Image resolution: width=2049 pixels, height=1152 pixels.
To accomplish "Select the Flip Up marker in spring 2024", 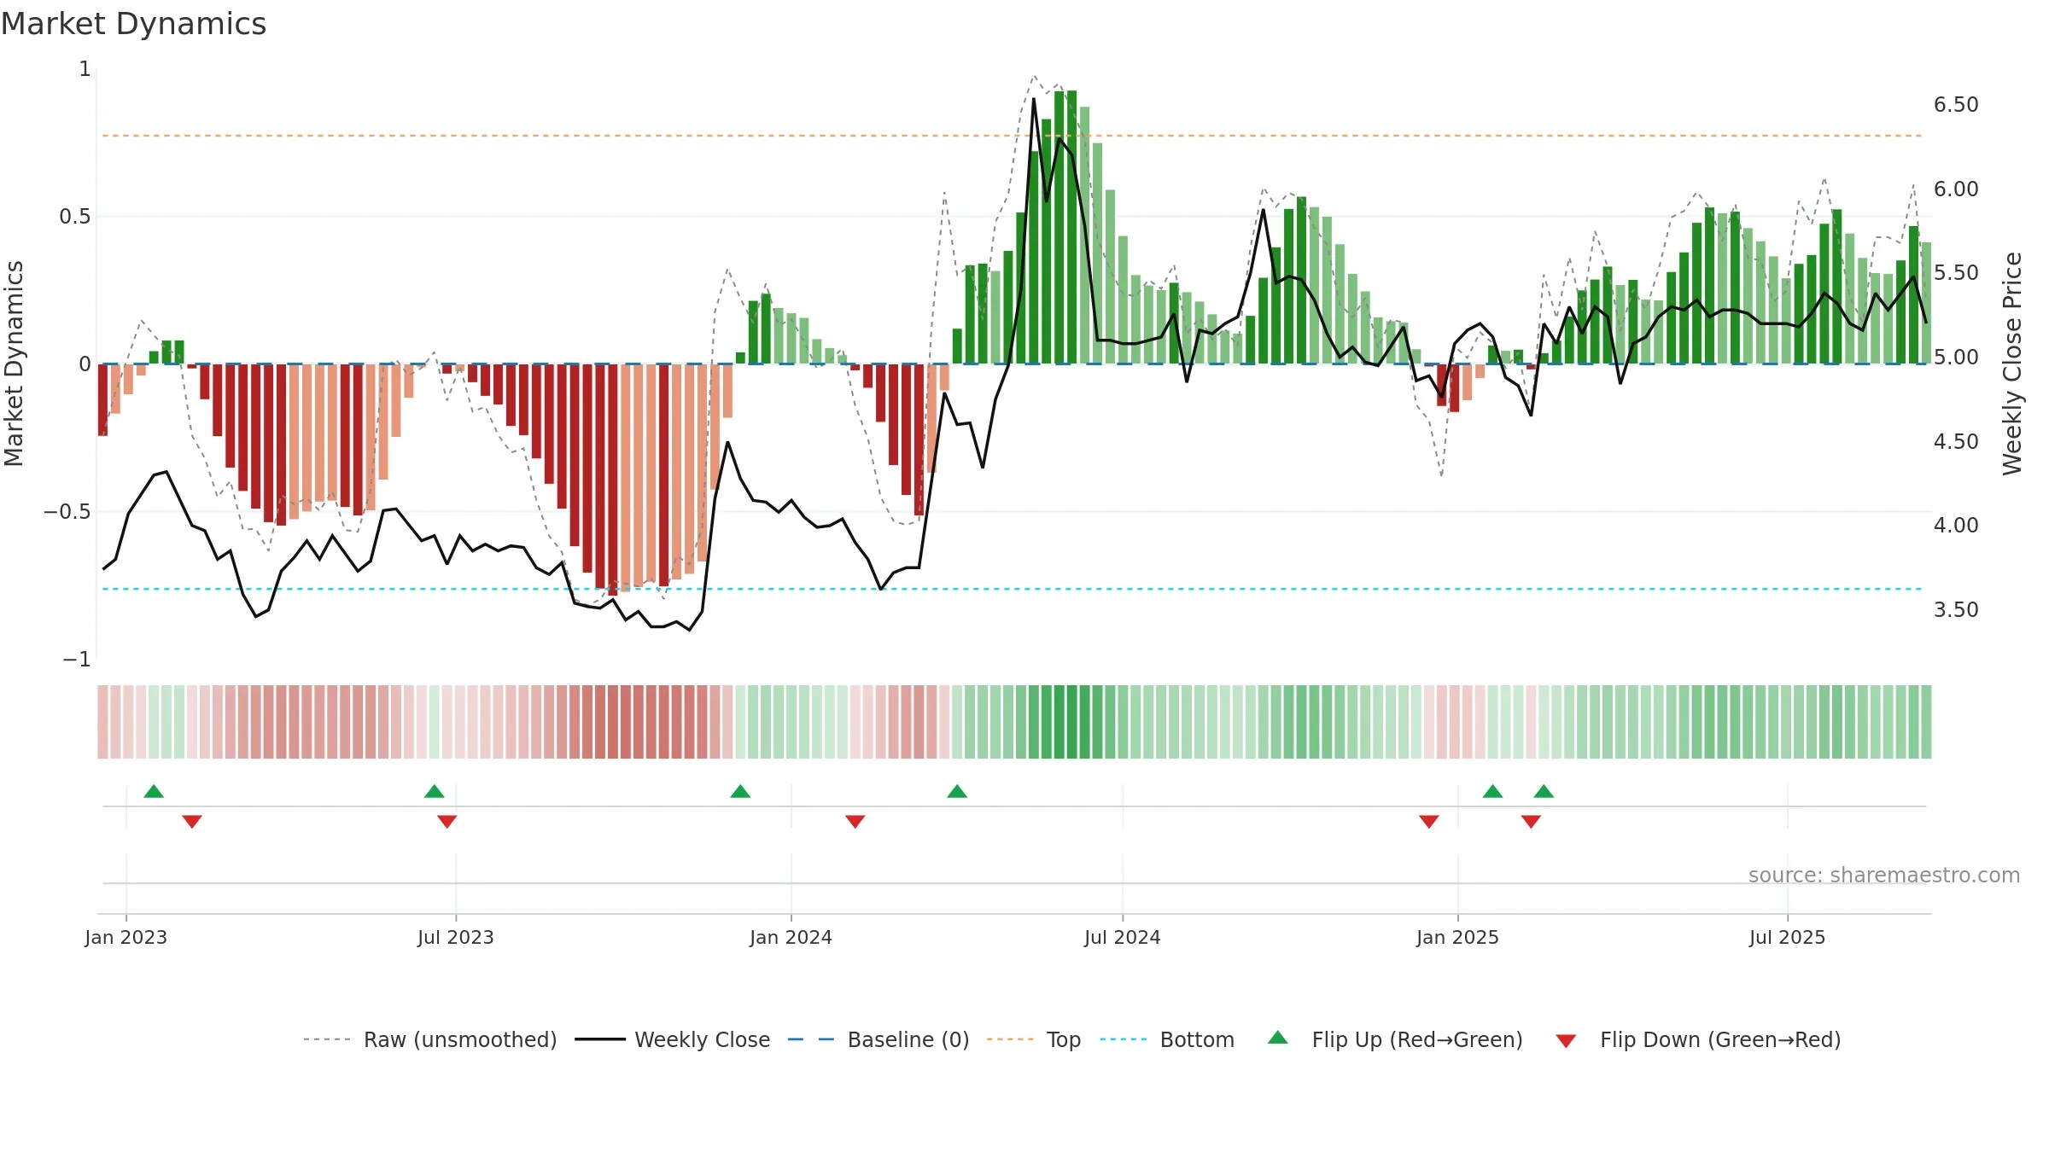I will click(957, 791).
